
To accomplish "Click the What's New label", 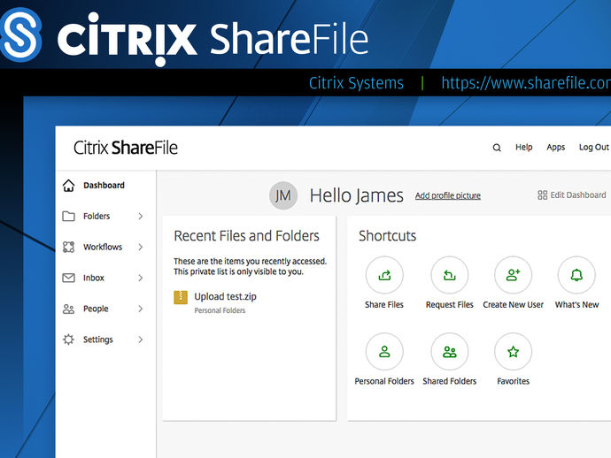I will coord(576,305).
